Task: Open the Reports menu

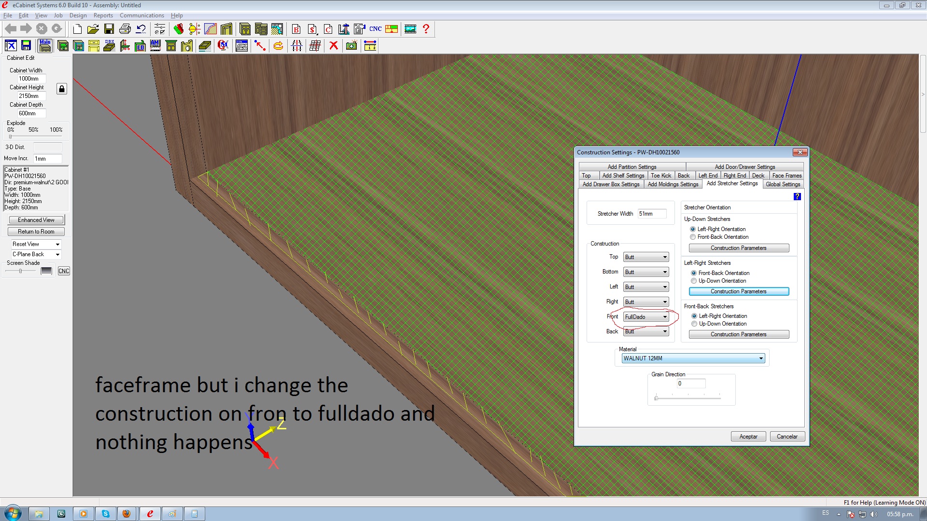Action: 103,15
